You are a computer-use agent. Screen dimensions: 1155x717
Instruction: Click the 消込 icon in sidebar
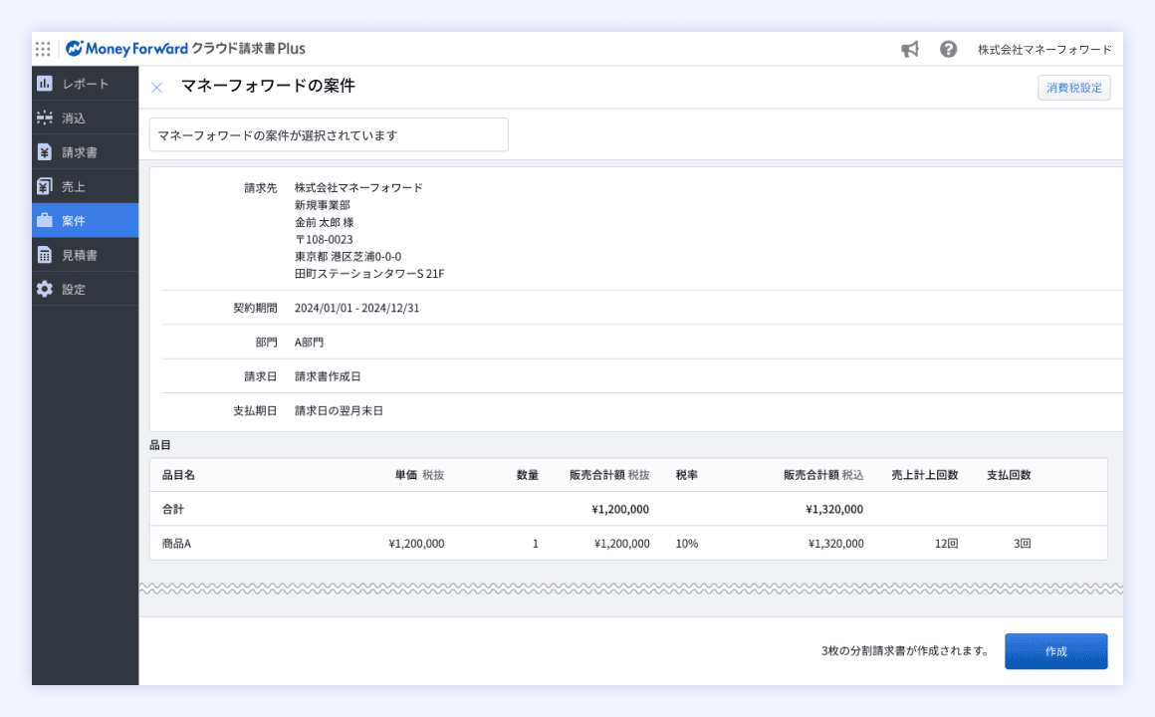click(45, 118)
